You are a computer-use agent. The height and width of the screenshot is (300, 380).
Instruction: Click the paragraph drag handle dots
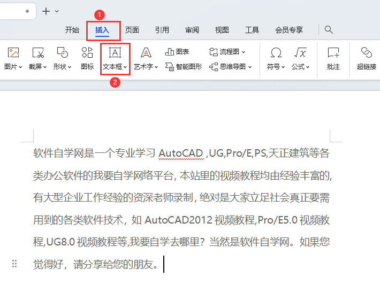(14, 264)
